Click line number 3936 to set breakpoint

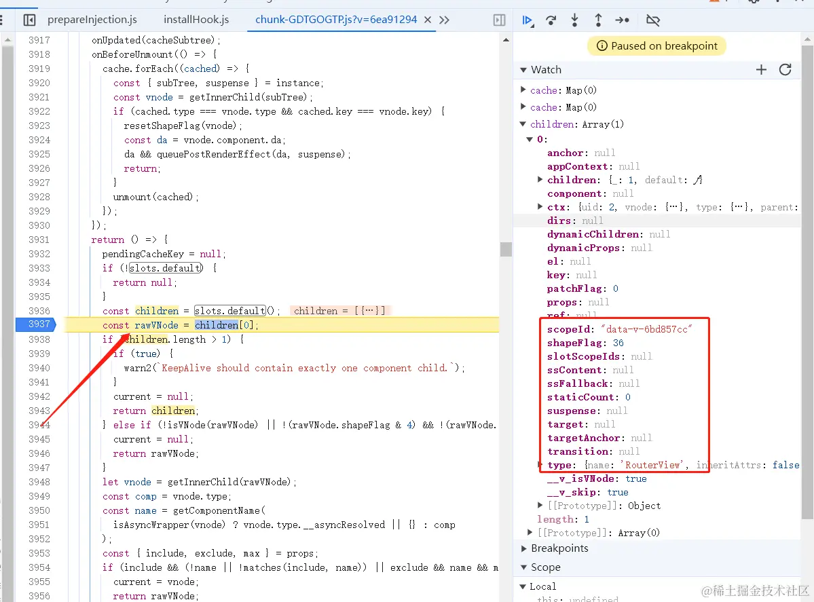click(39, 311)
